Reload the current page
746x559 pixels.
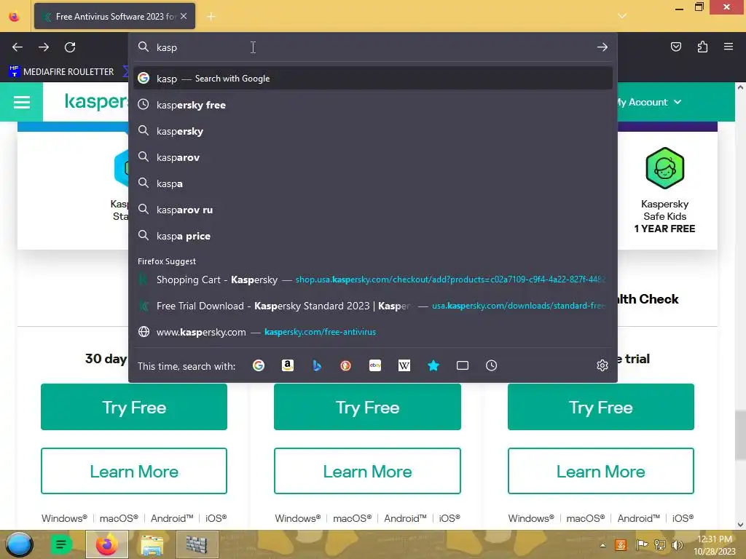pyautogui.click(x=70, y=47)
